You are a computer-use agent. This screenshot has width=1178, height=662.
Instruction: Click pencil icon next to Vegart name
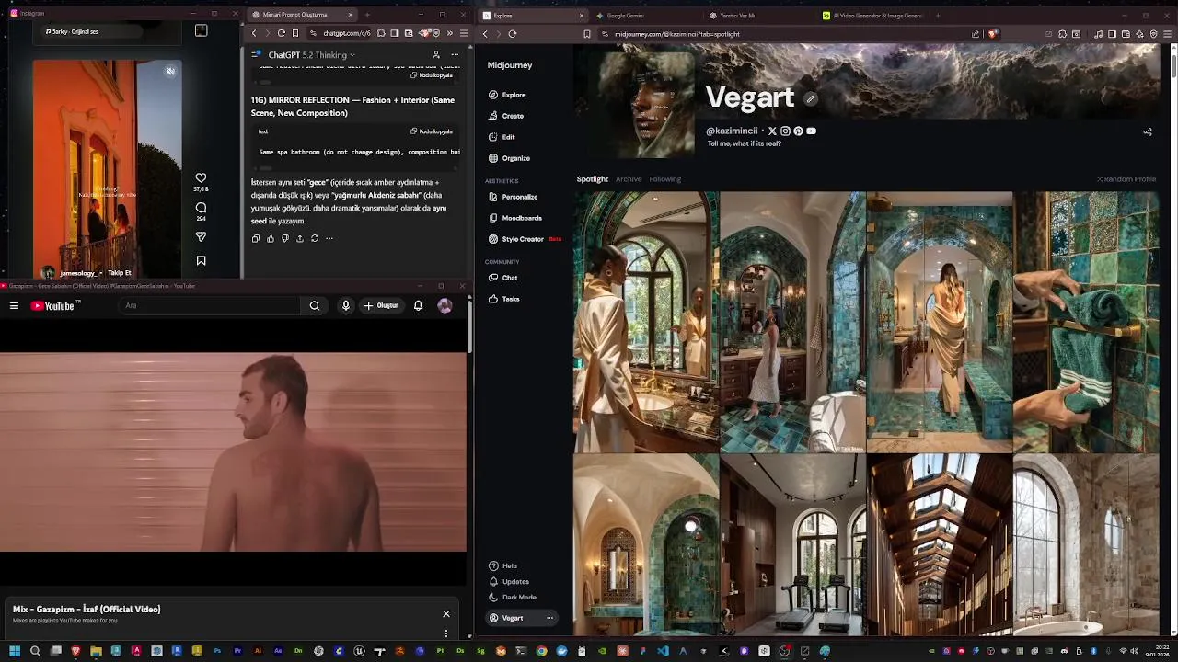811,98
